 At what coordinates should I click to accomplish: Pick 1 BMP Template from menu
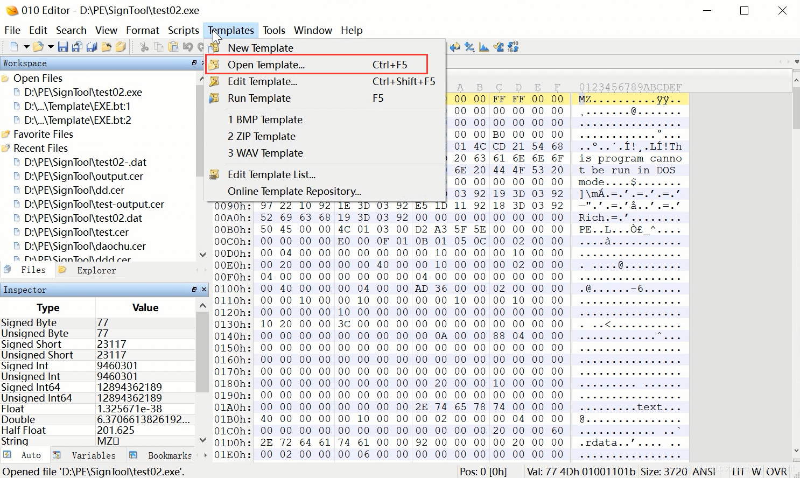325,120
